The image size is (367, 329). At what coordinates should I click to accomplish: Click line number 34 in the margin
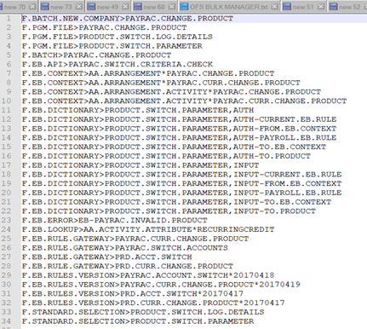coord(6,321)
